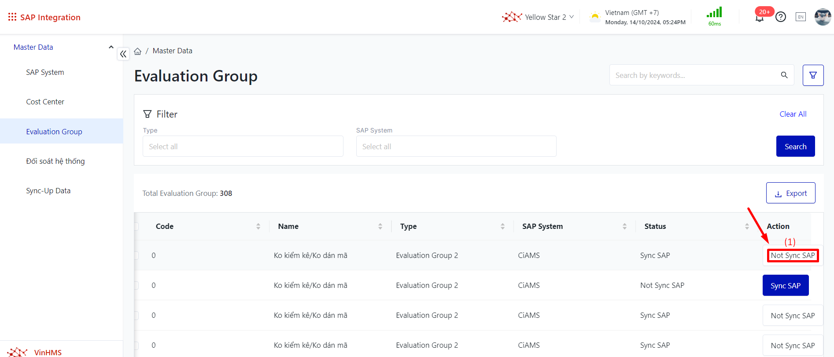Click the EN language icon
This screenshot has height=357, width=834.
(801, 17)
